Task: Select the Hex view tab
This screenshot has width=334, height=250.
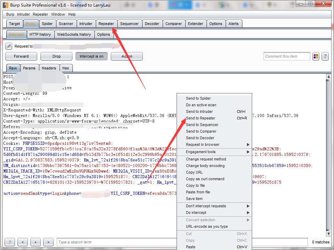Action: (65, 68)
